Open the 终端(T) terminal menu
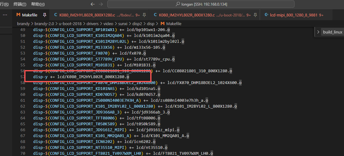This screenshot has width=344, height=156. click(x=20, y=4)
